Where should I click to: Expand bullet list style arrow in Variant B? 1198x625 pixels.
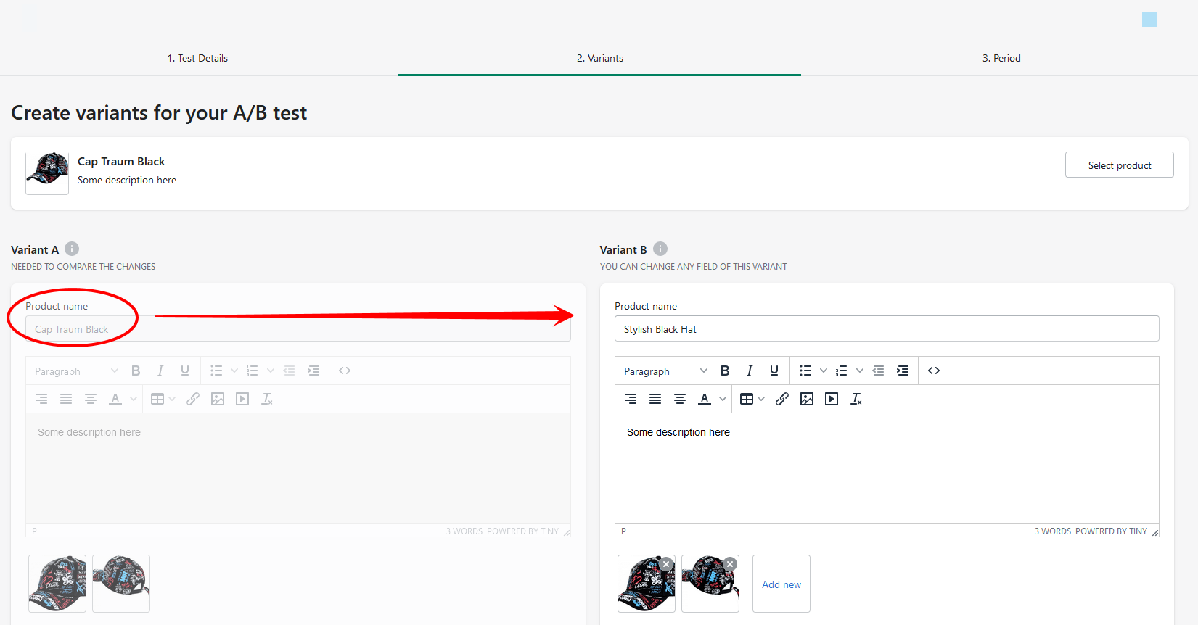tap(824, 371)
